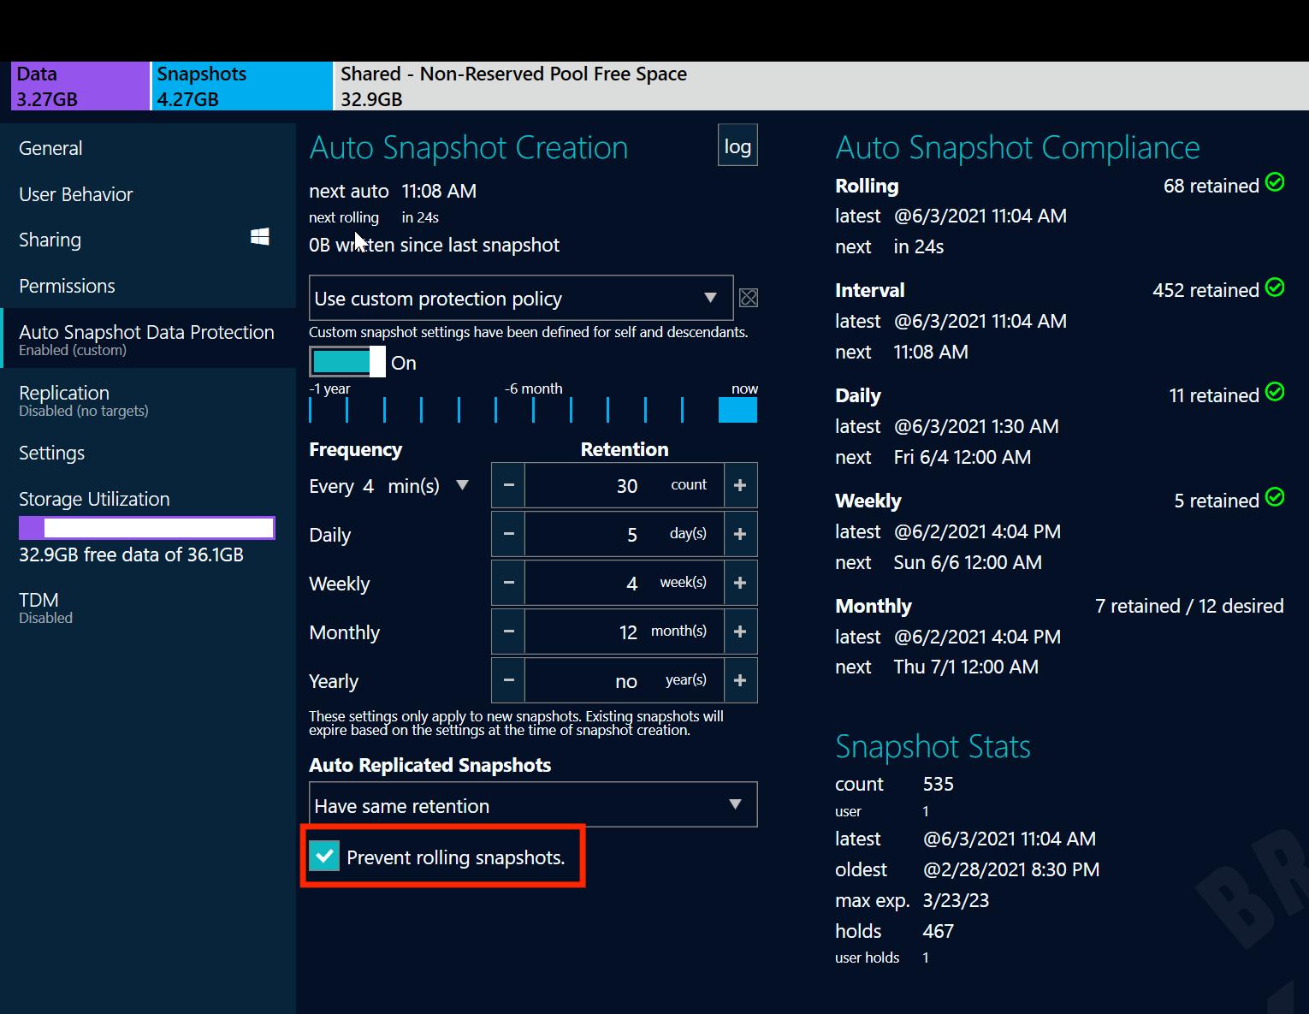This screenshot has height=1014, width=1309.
Task: Expand the Have same retention dropdown
Action: [x=532, y=804]
